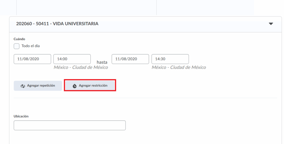This screenshot has width=284, height=144.
Task: Click the end date field after hasta
Action: (x=130, y=59)
